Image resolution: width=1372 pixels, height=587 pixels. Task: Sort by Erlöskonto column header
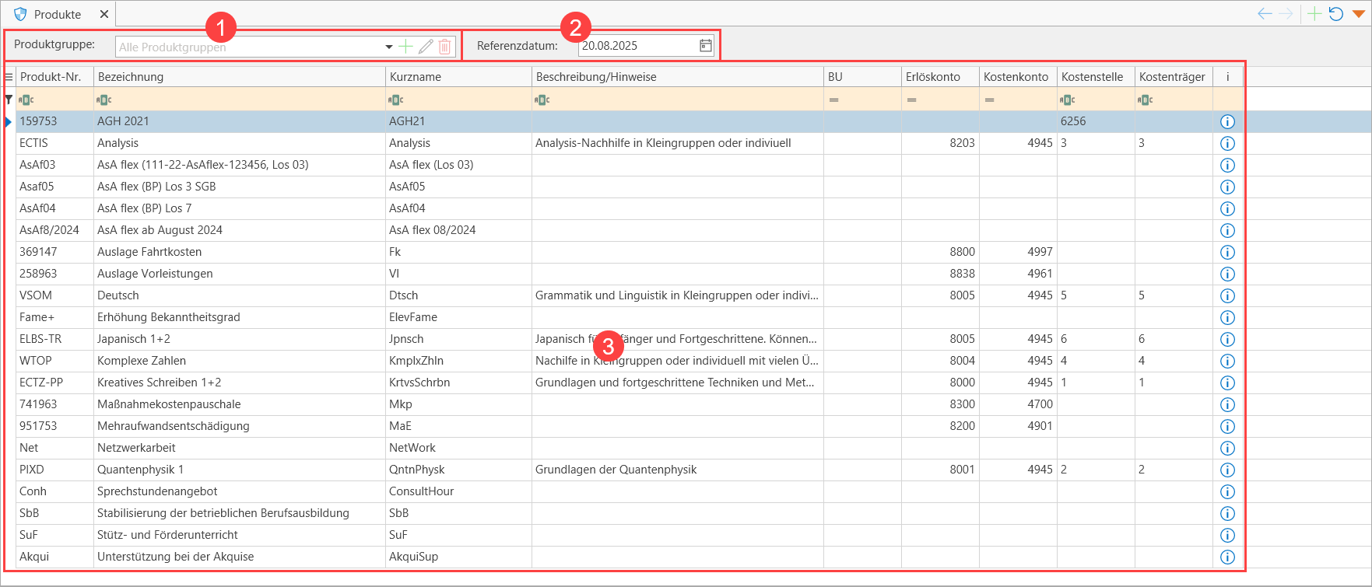[940, 77]
